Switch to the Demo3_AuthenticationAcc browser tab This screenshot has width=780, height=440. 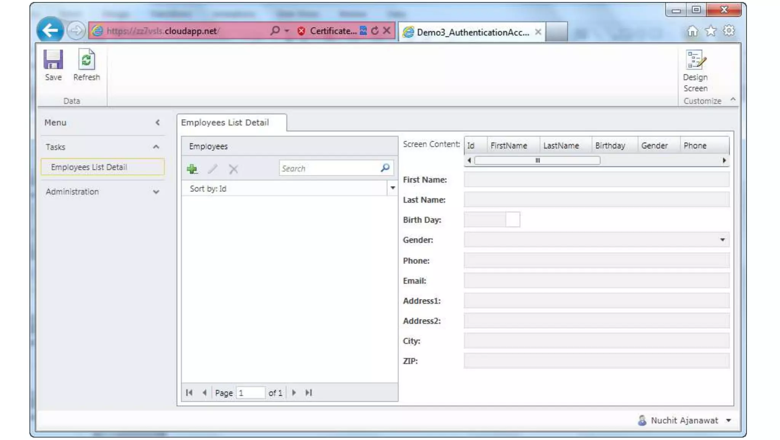click(x=472, y=32)
